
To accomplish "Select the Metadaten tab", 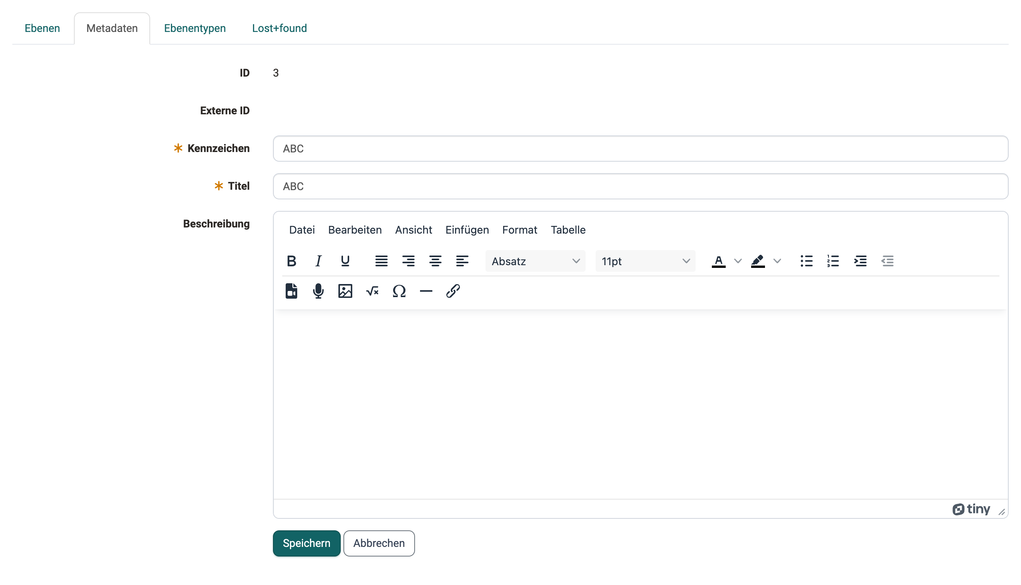I will coord(112,28).
